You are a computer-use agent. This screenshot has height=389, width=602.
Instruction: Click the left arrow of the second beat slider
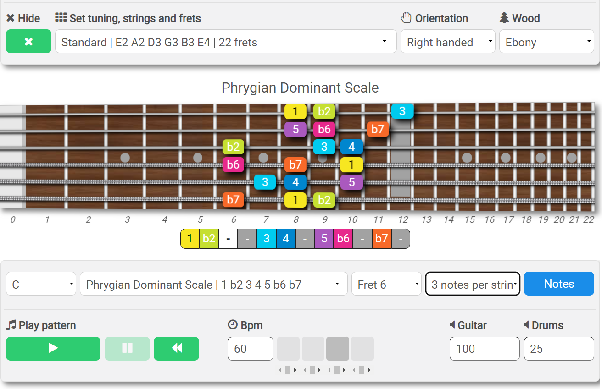[x=305, y=370]
